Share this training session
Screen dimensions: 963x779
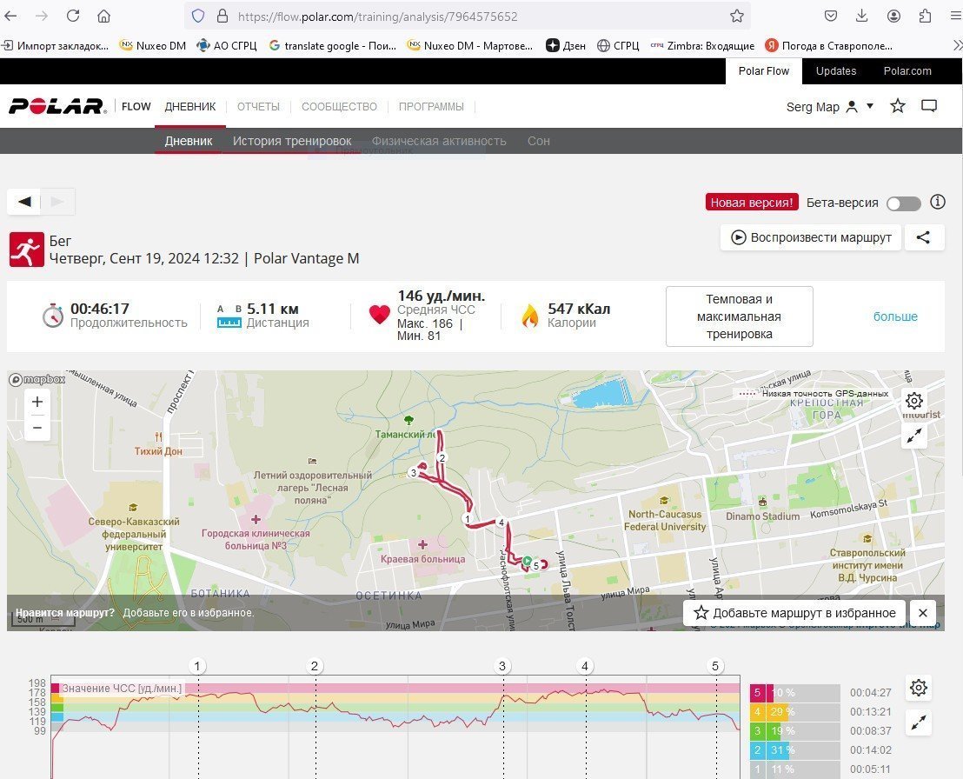tap(923, 237)
